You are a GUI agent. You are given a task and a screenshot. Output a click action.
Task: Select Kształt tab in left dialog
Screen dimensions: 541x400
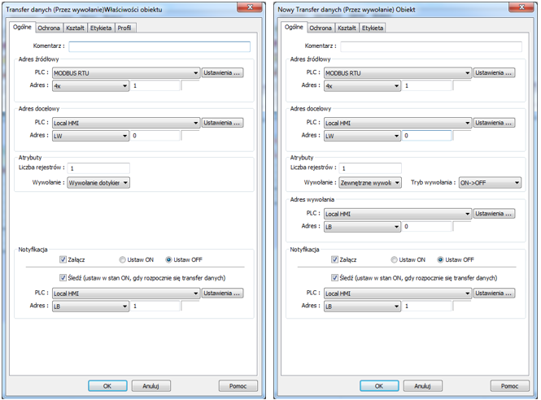tap(75, 28)
